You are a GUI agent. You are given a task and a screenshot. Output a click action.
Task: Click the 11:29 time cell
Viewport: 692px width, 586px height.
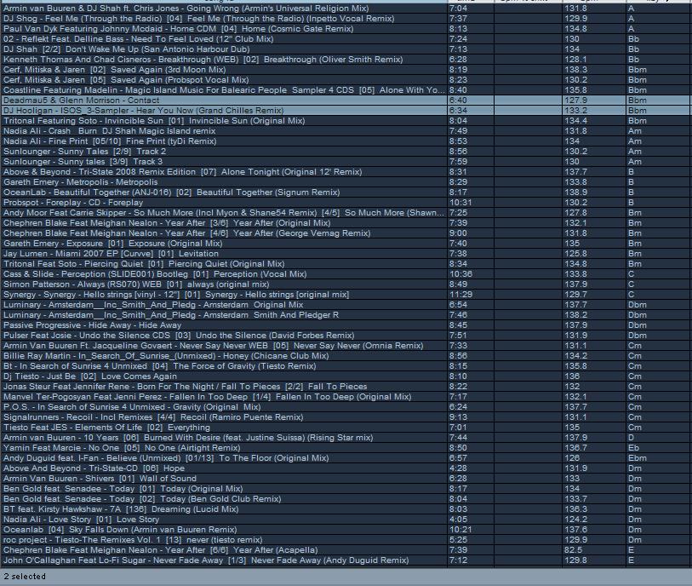(x=471, y=294)
